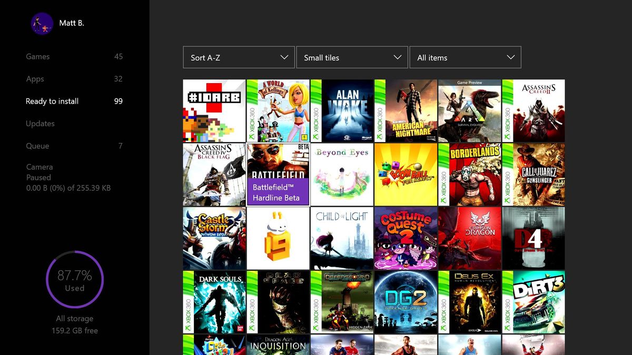
Task: Expand the All items filter
Action: coord(465,57)
